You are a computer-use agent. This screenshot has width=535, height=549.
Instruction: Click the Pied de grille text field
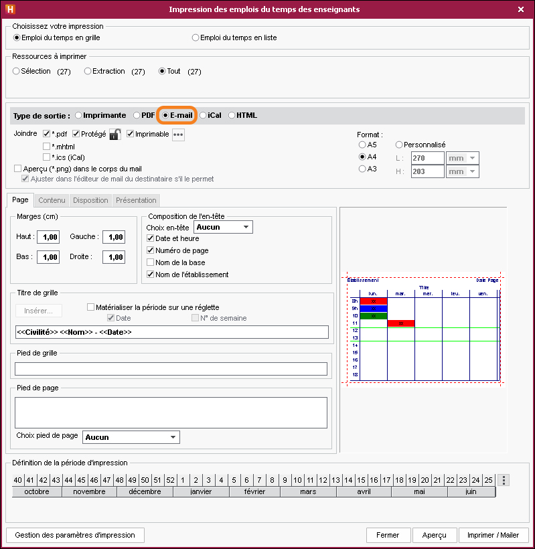tap(171, 369)
